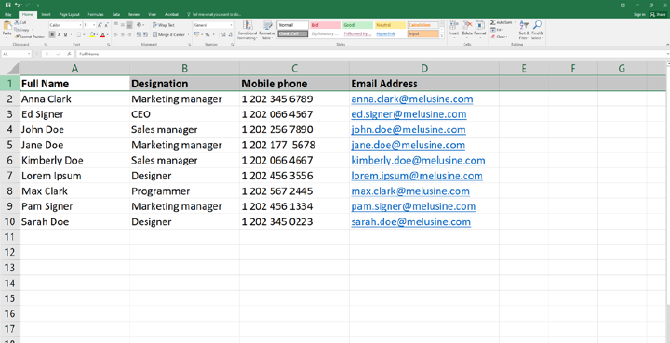Open General number format dropdown
This screenshot has width=670, height=343.
click(231, 25)
